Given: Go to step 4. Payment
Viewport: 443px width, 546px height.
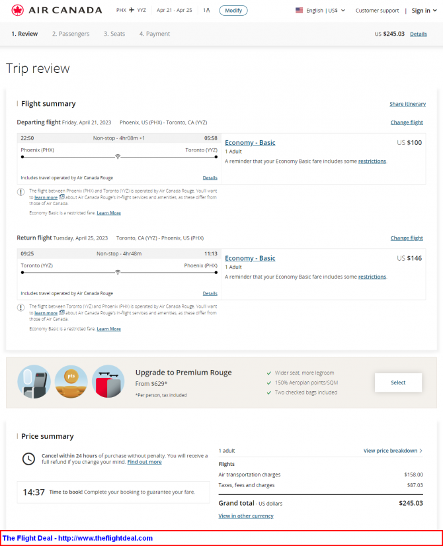Looking at the screenshot, I should pyautogui.click(x=155, y=34).
